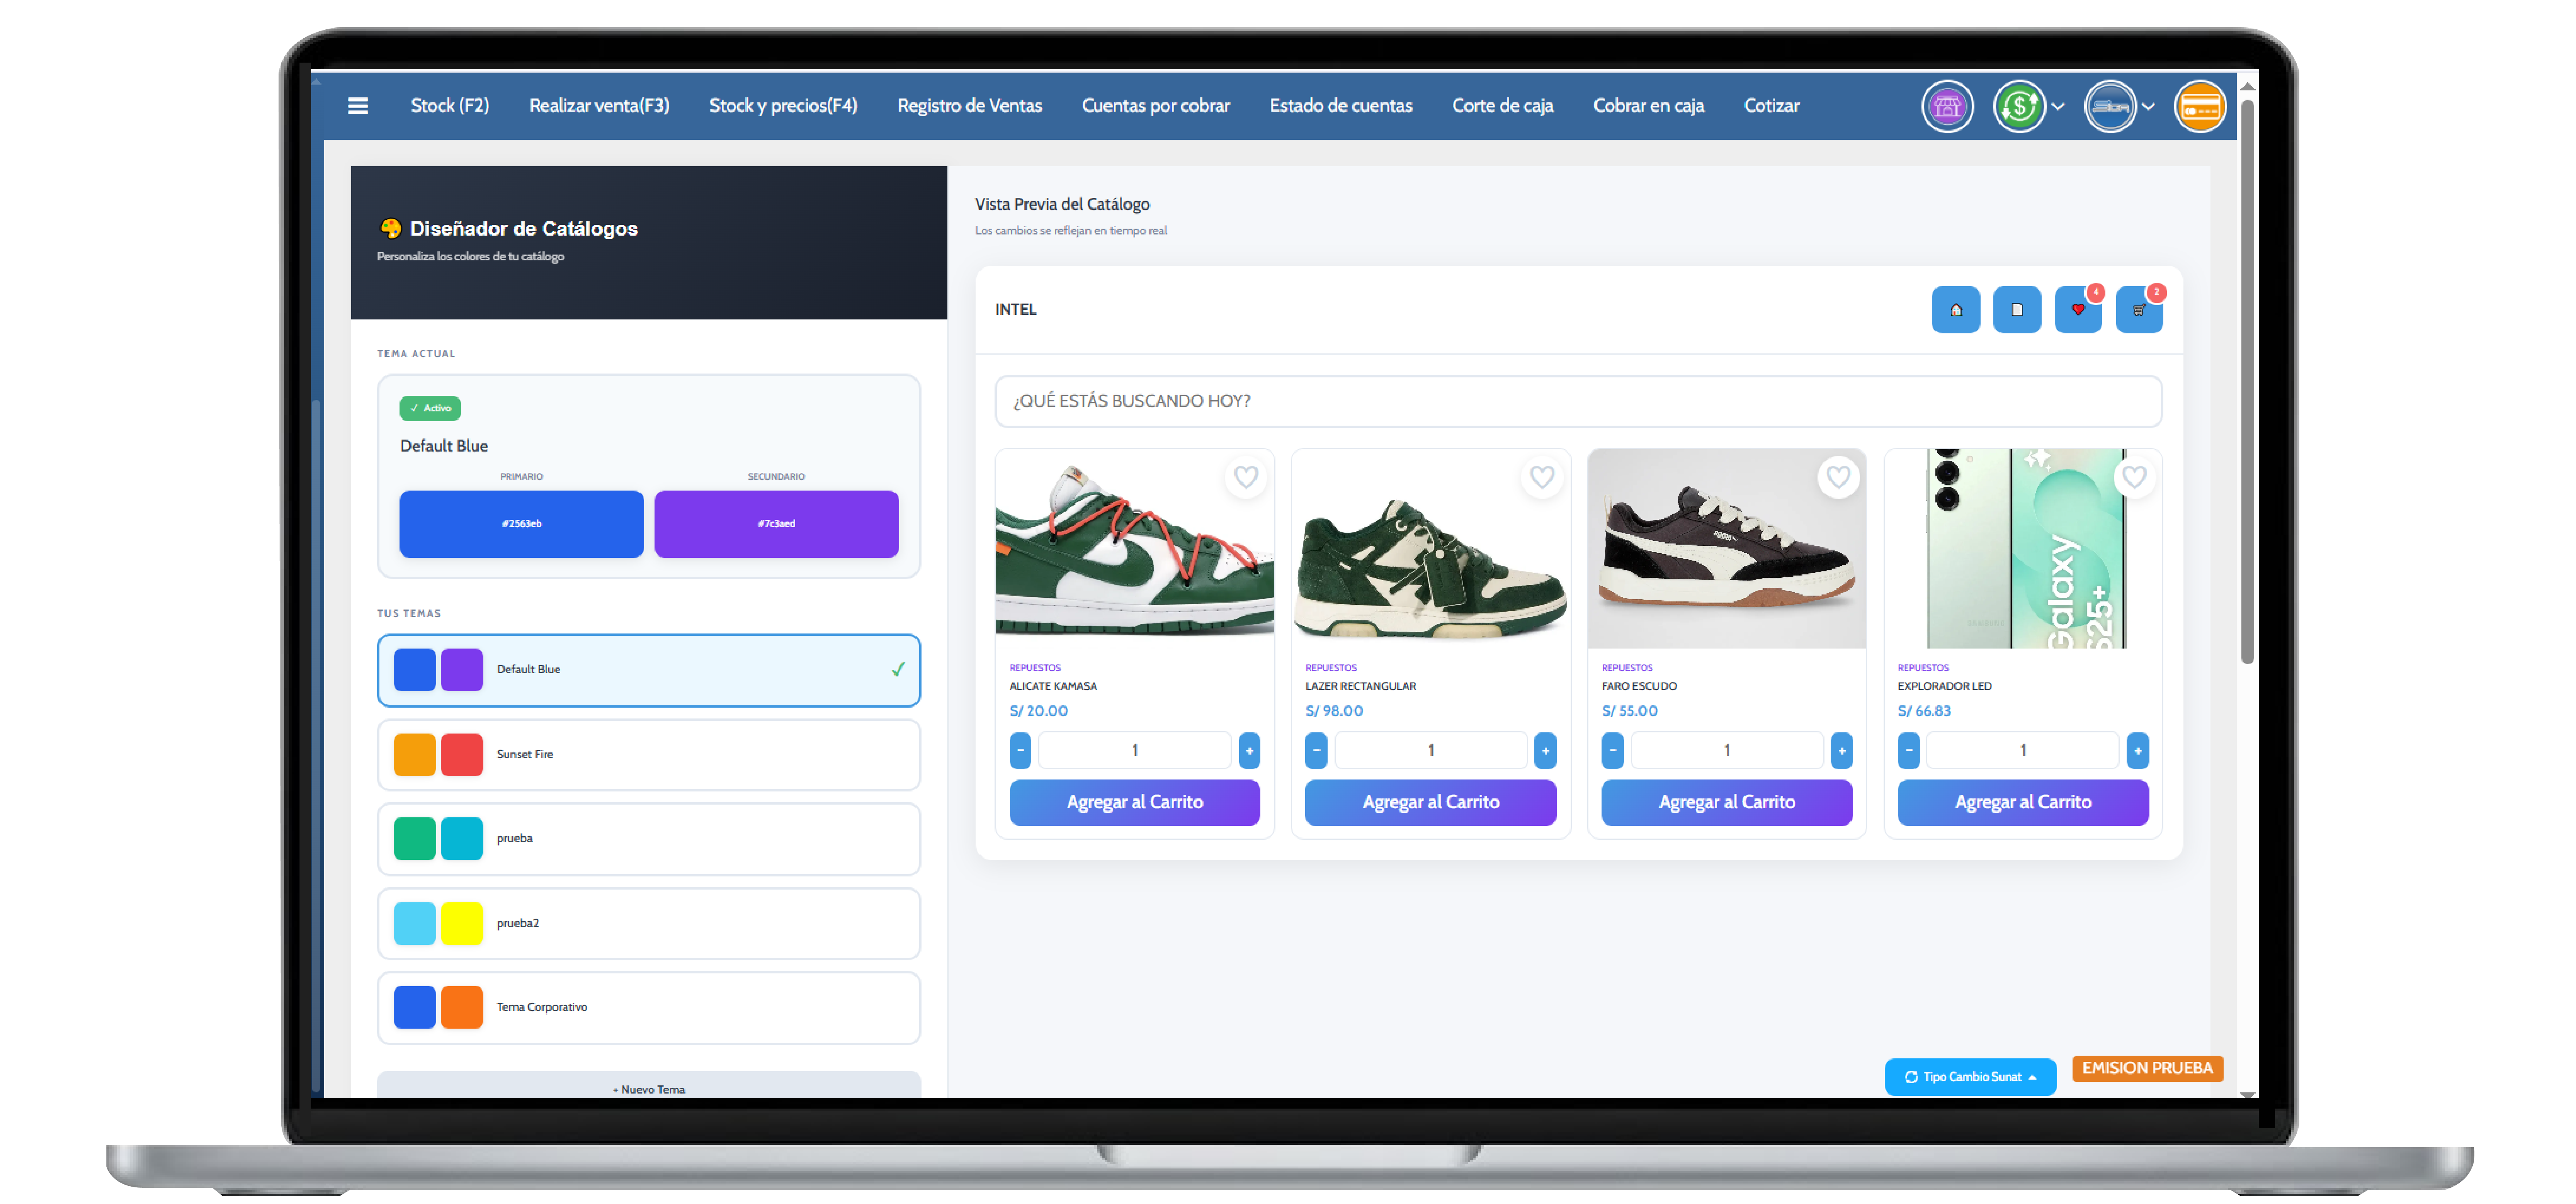Open Stock y precios(F4) menu item

click(783, 106)
